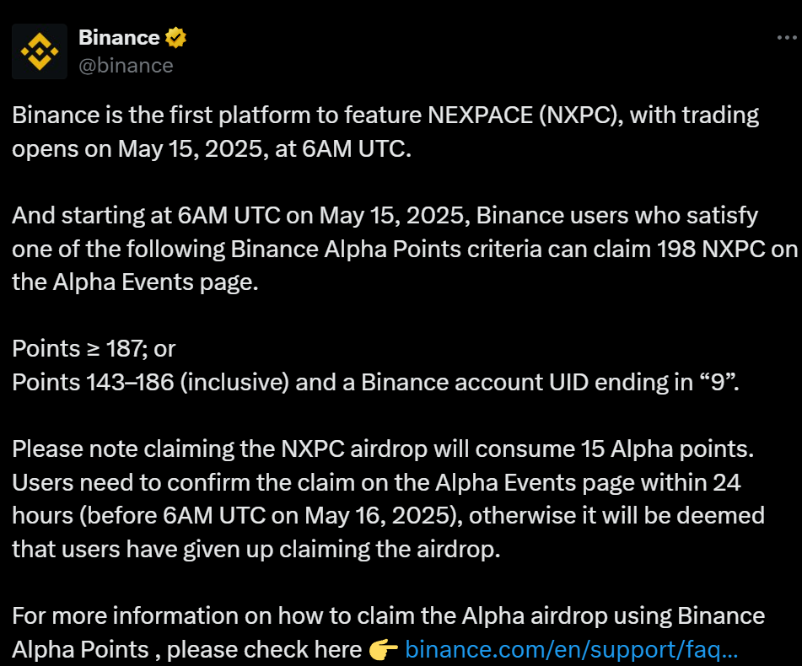Open the three-dots more options menu
The height and width of the screenshot is (666, 802).
787,38
